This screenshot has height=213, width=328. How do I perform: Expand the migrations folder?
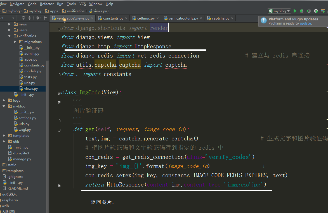15,42
